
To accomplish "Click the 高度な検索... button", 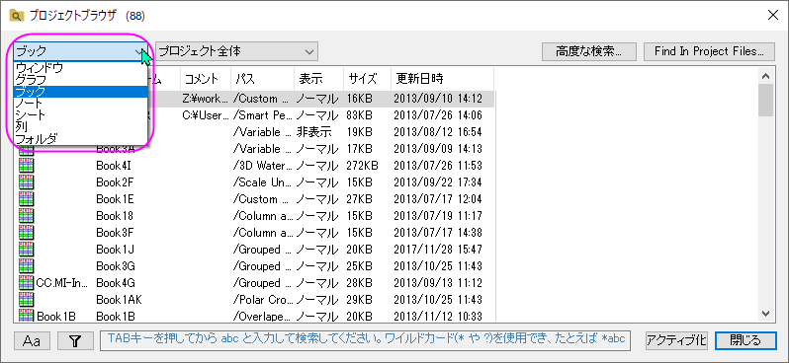I will pos(588,51).
